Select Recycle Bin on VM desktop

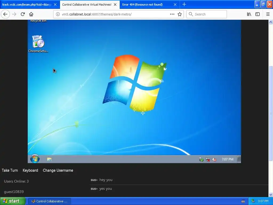[38, 21]
